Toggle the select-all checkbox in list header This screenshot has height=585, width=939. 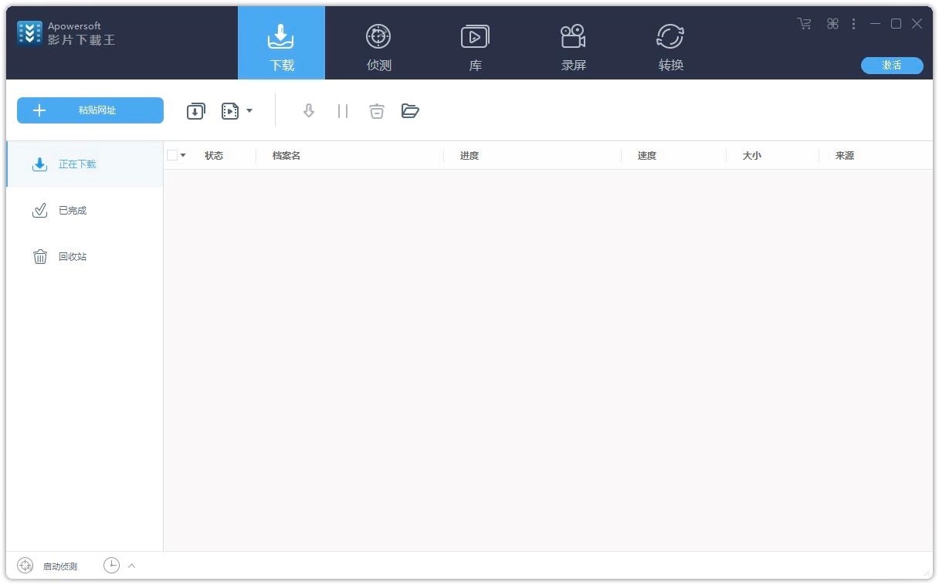172,154
